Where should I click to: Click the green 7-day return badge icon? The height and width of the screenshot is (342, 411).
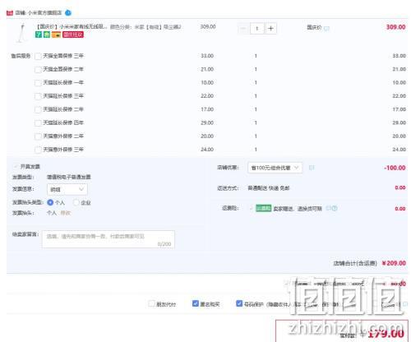pyautogui.click(x=39, y=35)
